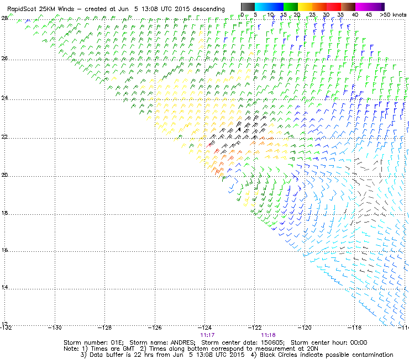Click the '22' latitude axis label
The width and height of the screenshot is (409, 359).
pyautogui.click(x=4, y=137)
